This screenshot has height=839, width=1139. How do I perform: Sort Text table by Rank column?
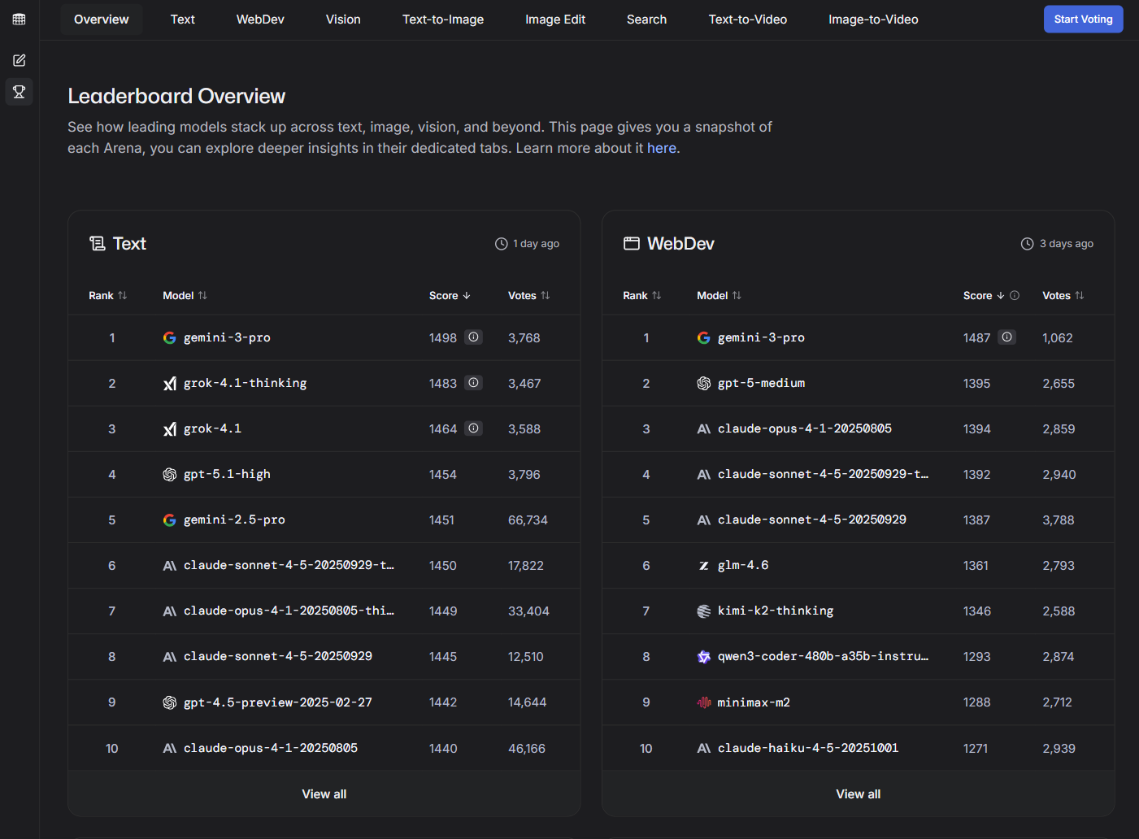(108, 296)
